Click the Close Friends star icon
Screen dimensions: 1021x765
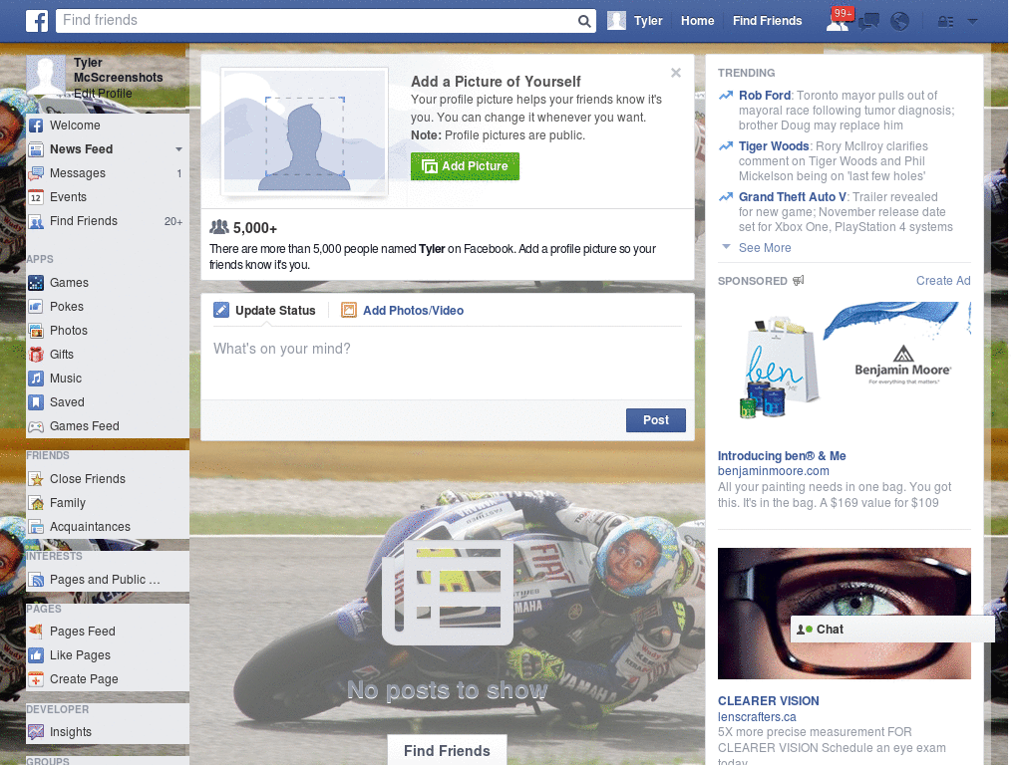(36, 479)
